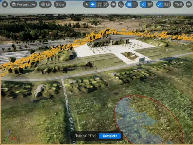The height and width of the screenshot is (145, 193).
Task: Open the Lit view mode dropdown
Action: click(45, 4)
